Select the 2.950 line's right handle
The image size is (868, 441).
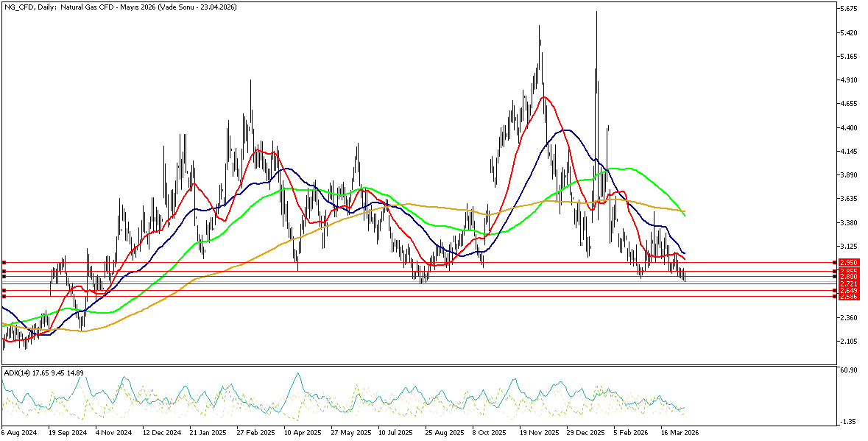pos(836,262)
